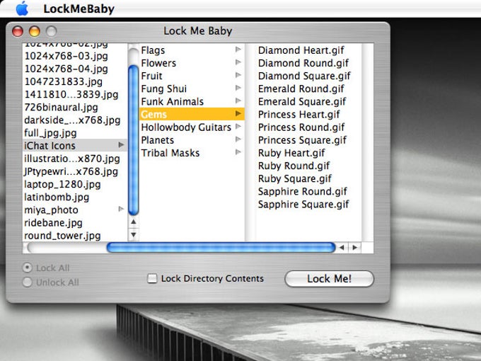The width and height of the screenshot is (481, 361).
Task: Select 1024x768-04.jpg file
Action: [x=66, y=69]
